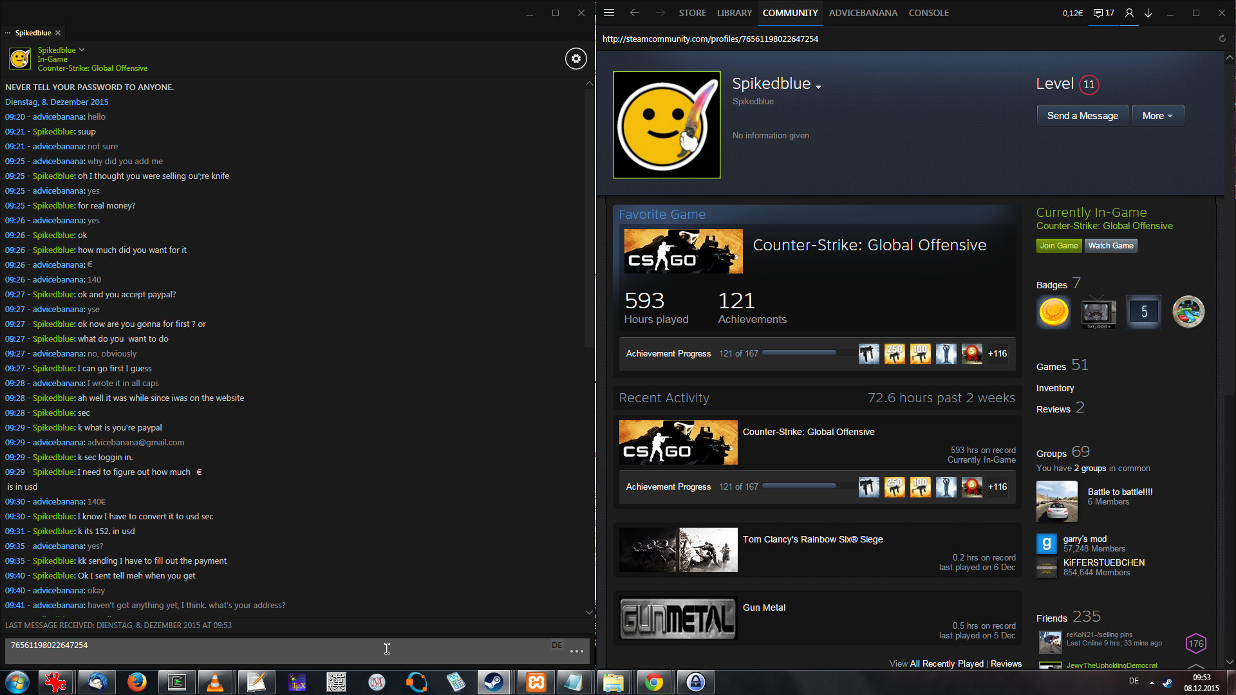Go back with the left arrow

(635, 13)
